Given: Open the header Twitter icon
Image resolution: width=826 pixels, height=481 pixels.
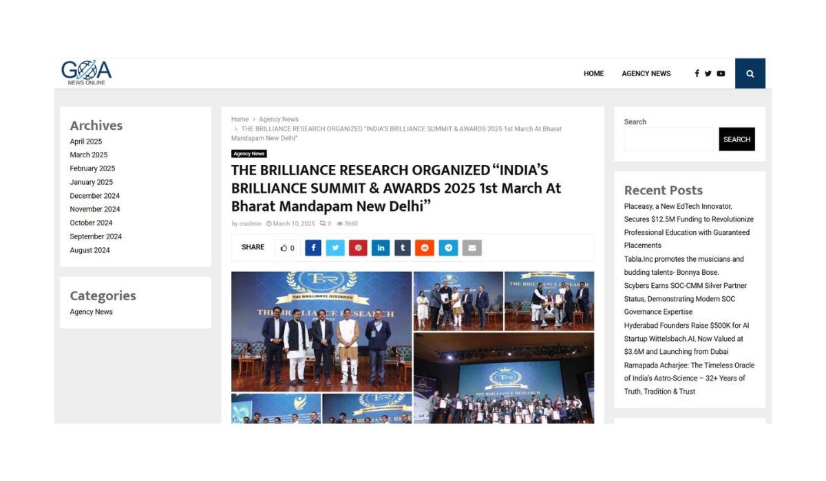Looking at the screenshot, I should [708, 74].
